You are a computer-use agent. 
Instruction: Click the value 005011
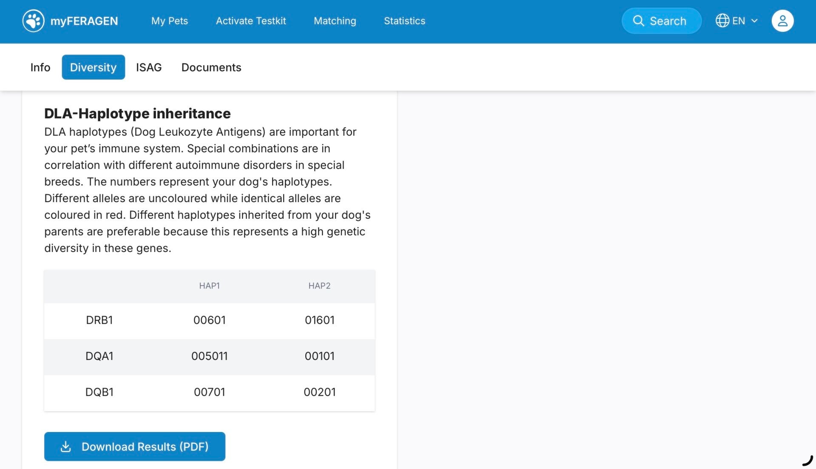click(209, 356)
